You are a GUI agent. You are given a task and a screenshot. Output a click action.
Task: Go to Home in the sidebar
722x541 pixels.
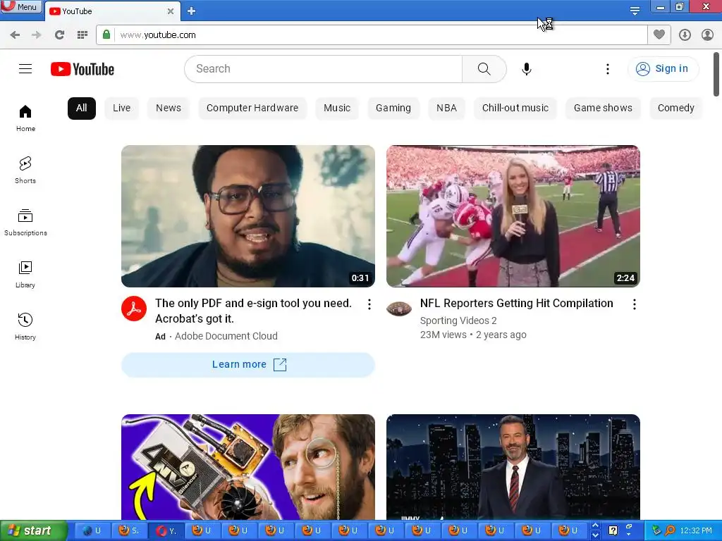tap(25, 118)
